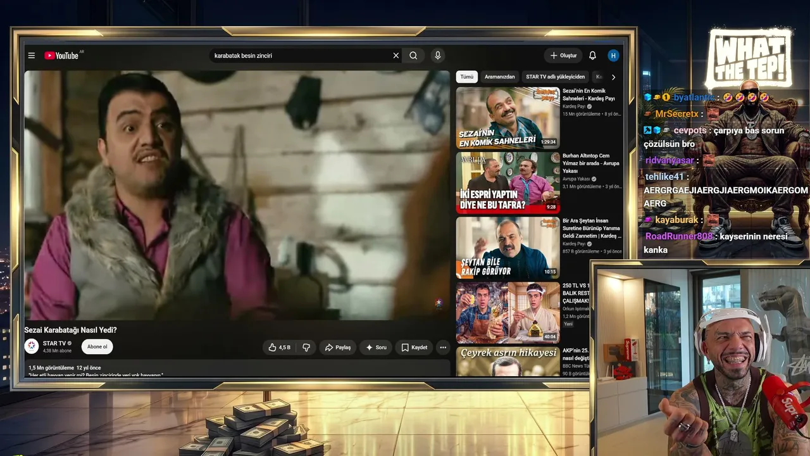810x456 pixels.
Task: Click the '10:15' duration badge
Action: point(550,272)
